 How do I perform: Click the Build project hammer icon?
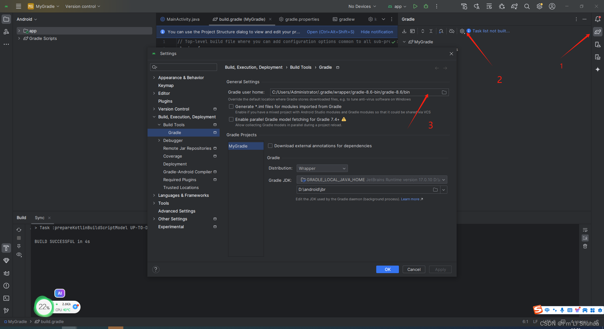[464, 6]
